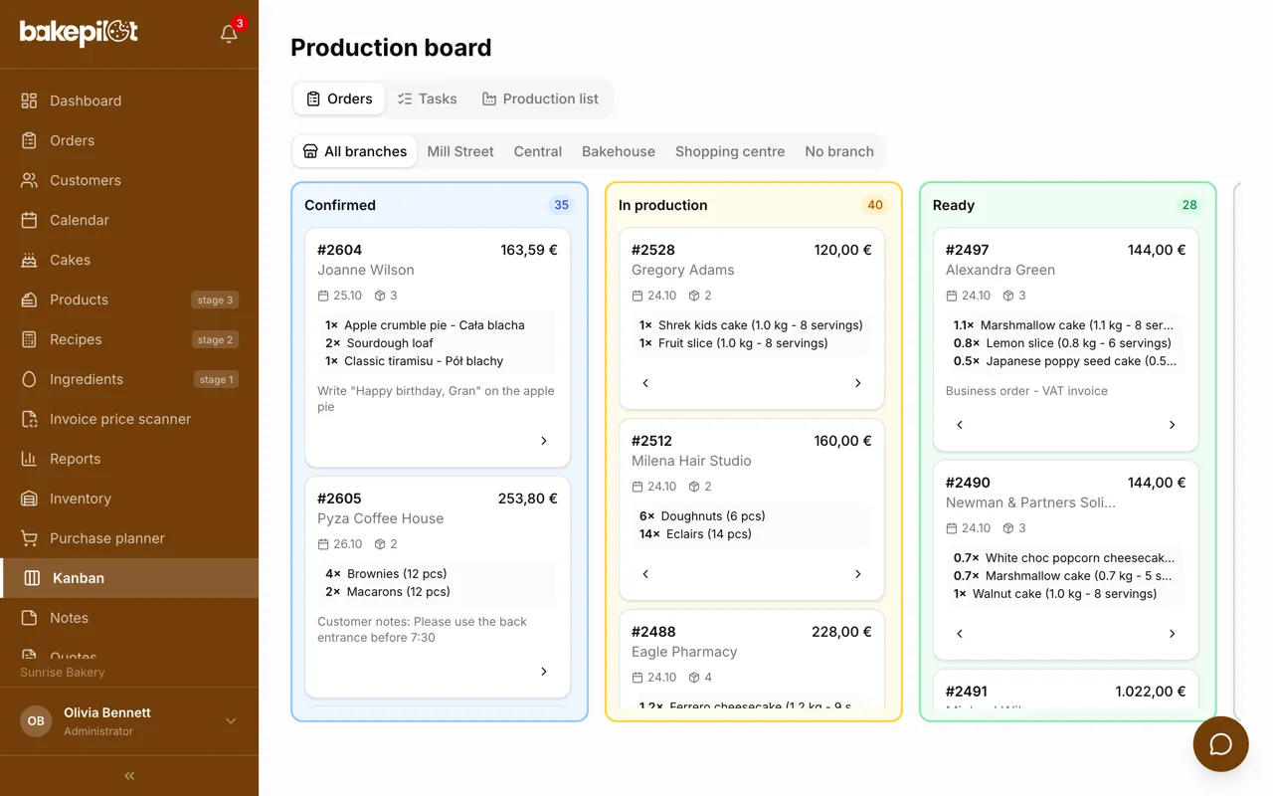Open order #2488 Eagle Pharmacy
The width and height of the screenshot is (1273, 796).
752,660
